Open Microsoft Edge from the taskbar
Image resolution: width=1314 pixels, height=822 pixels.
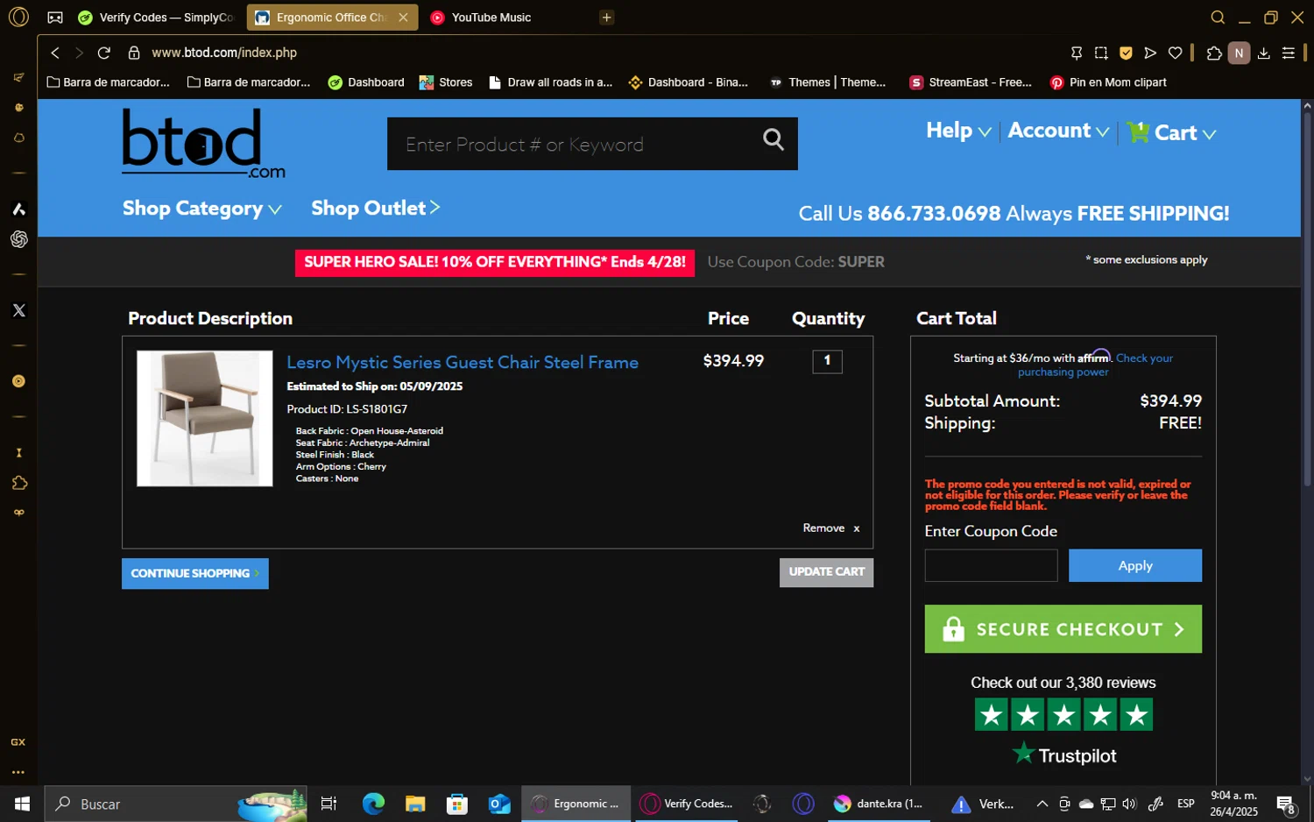click(373, 804)
